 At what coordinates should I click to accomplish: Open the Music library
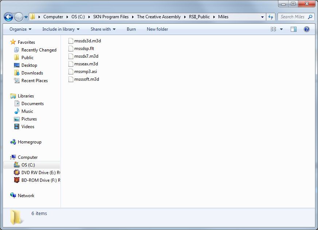click(x=27, y=111)
